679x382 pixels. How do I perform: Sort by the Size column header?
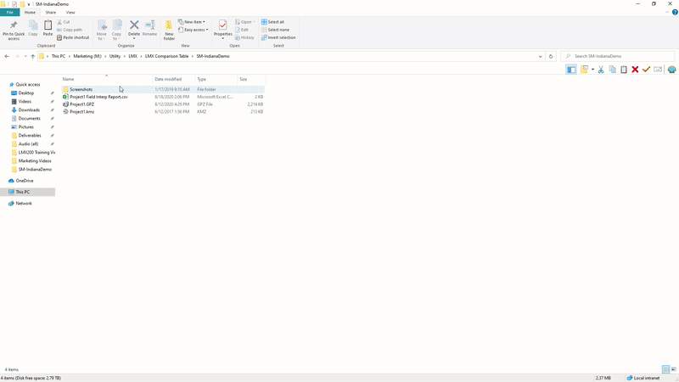tap(251, 79)
